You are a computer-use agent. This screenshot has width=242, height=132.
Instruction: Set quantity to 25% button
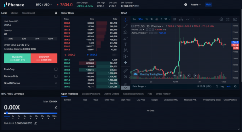tap(10, 39)
